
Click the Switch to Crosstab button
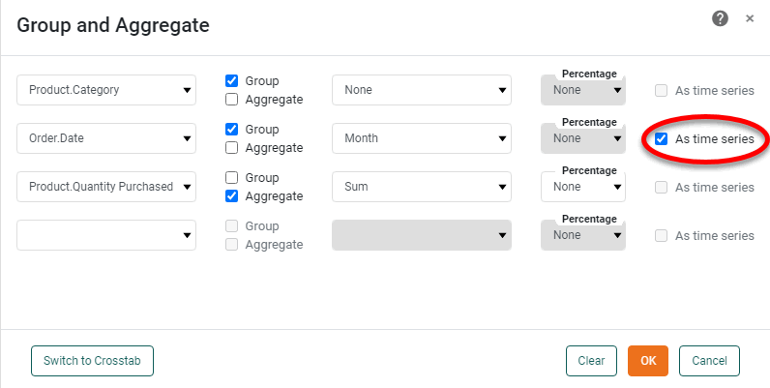tap(92, 361)
